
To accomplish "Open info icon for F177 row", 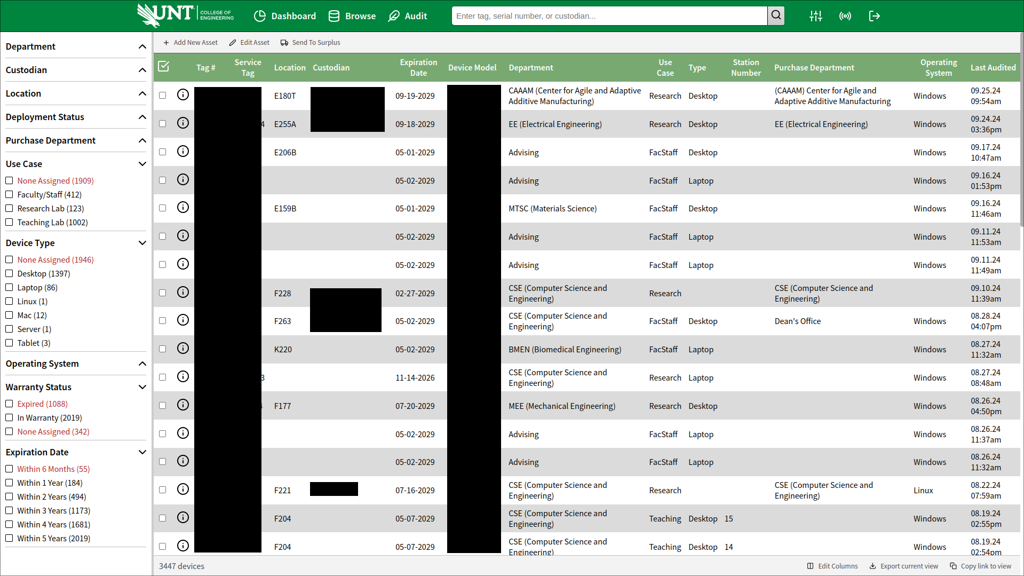I will pyautogui.click(x=183, y=405).
